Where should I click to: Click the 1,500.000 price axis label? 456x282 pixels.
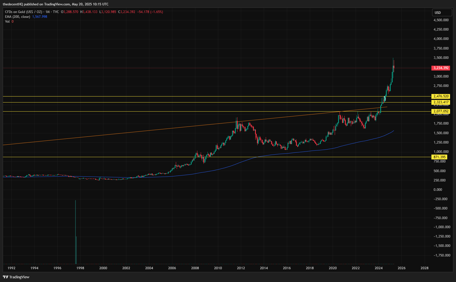click(441, 133)
